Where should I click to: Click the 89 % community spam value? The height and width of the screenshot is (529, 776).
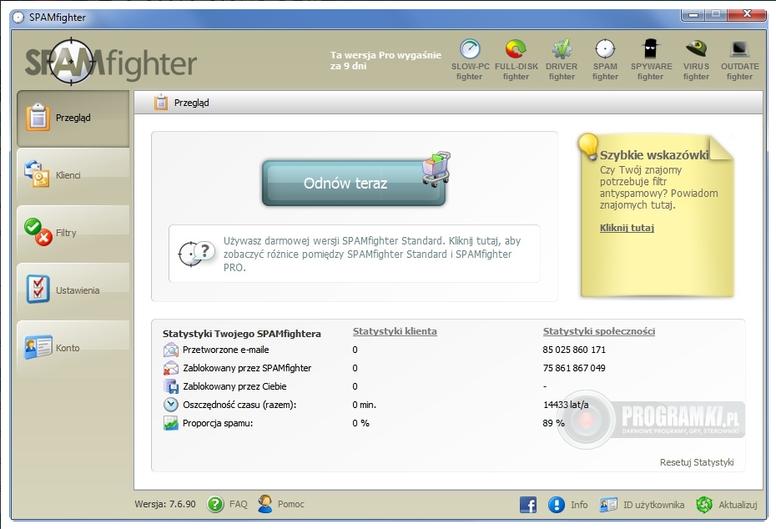coord(553,423)
